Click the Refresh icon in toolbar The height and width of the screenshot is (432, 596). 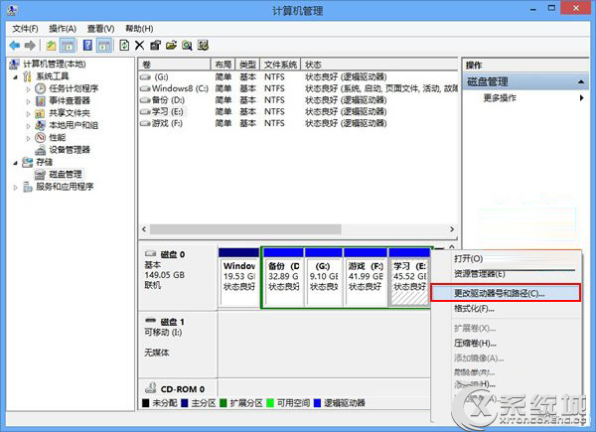124,46
